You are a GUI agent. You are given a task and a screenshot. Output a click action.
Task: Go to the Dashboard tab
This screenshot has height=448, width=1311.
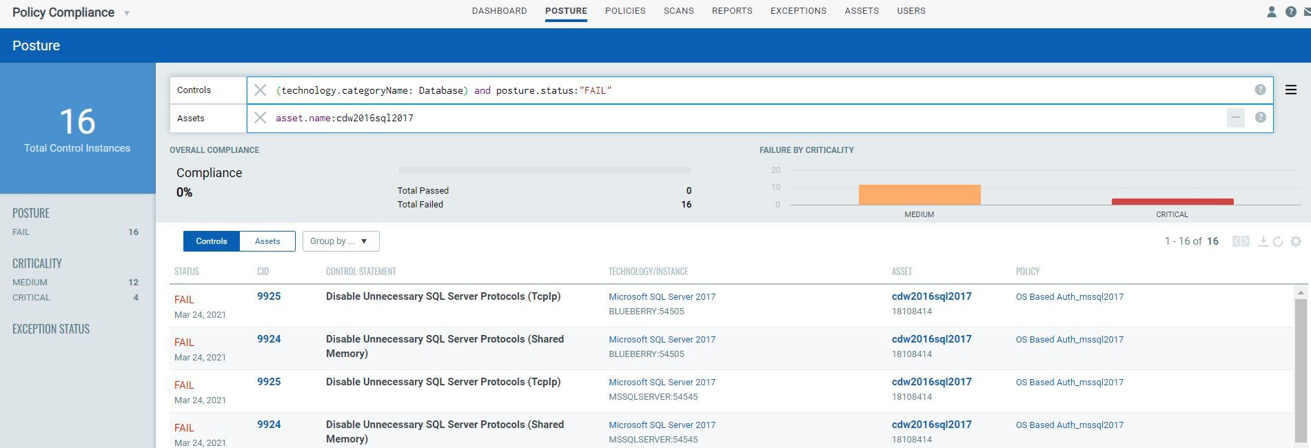(x=499, y=11)
